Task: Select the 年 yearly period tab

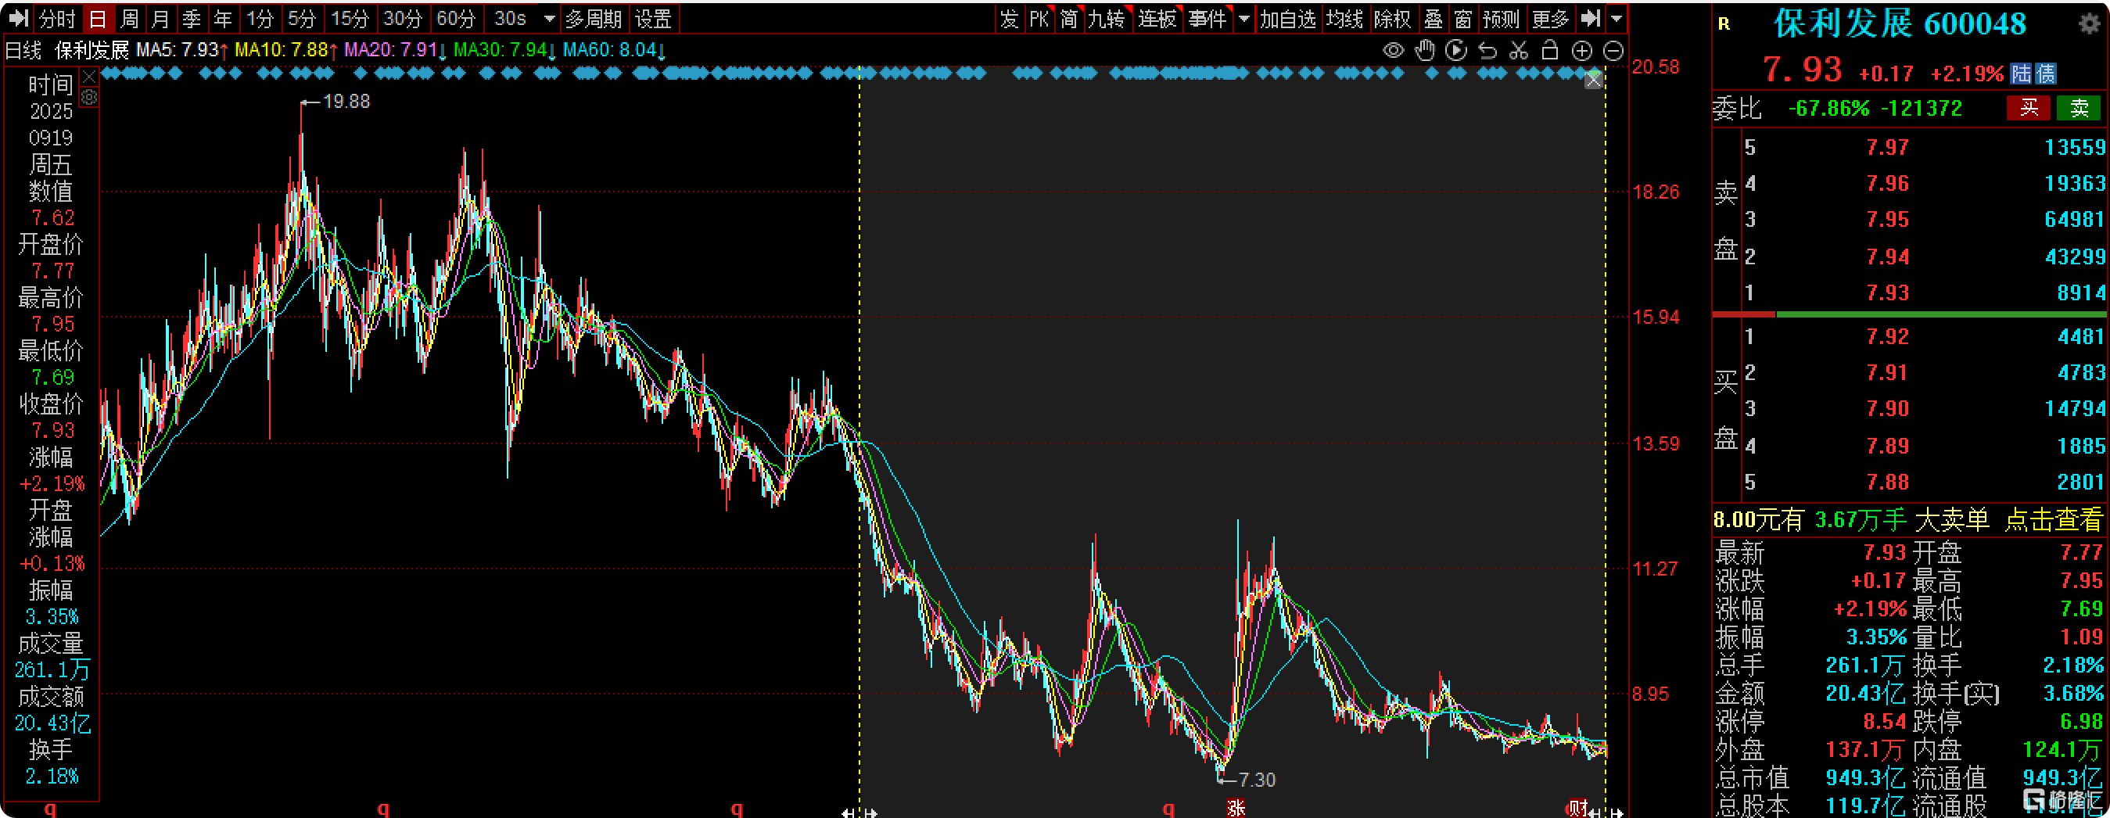Action: (x=223, y=19)
